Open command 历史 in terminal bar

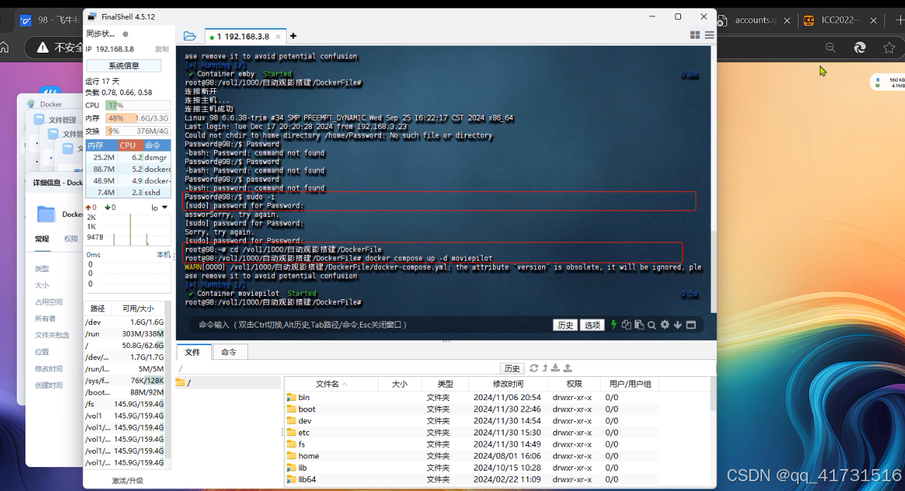566,325
